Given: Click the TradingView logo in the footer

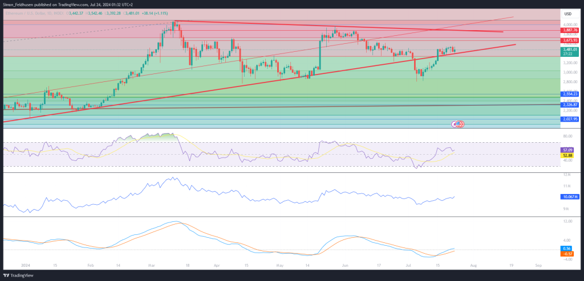Looking at the screenshot, I should (x=18, y=275).
